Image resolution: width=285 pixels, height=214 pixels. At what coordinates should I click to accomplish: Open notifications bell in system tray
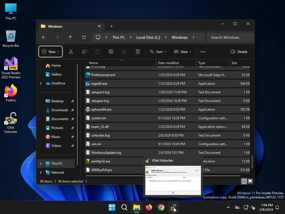(x=277, y=207)
